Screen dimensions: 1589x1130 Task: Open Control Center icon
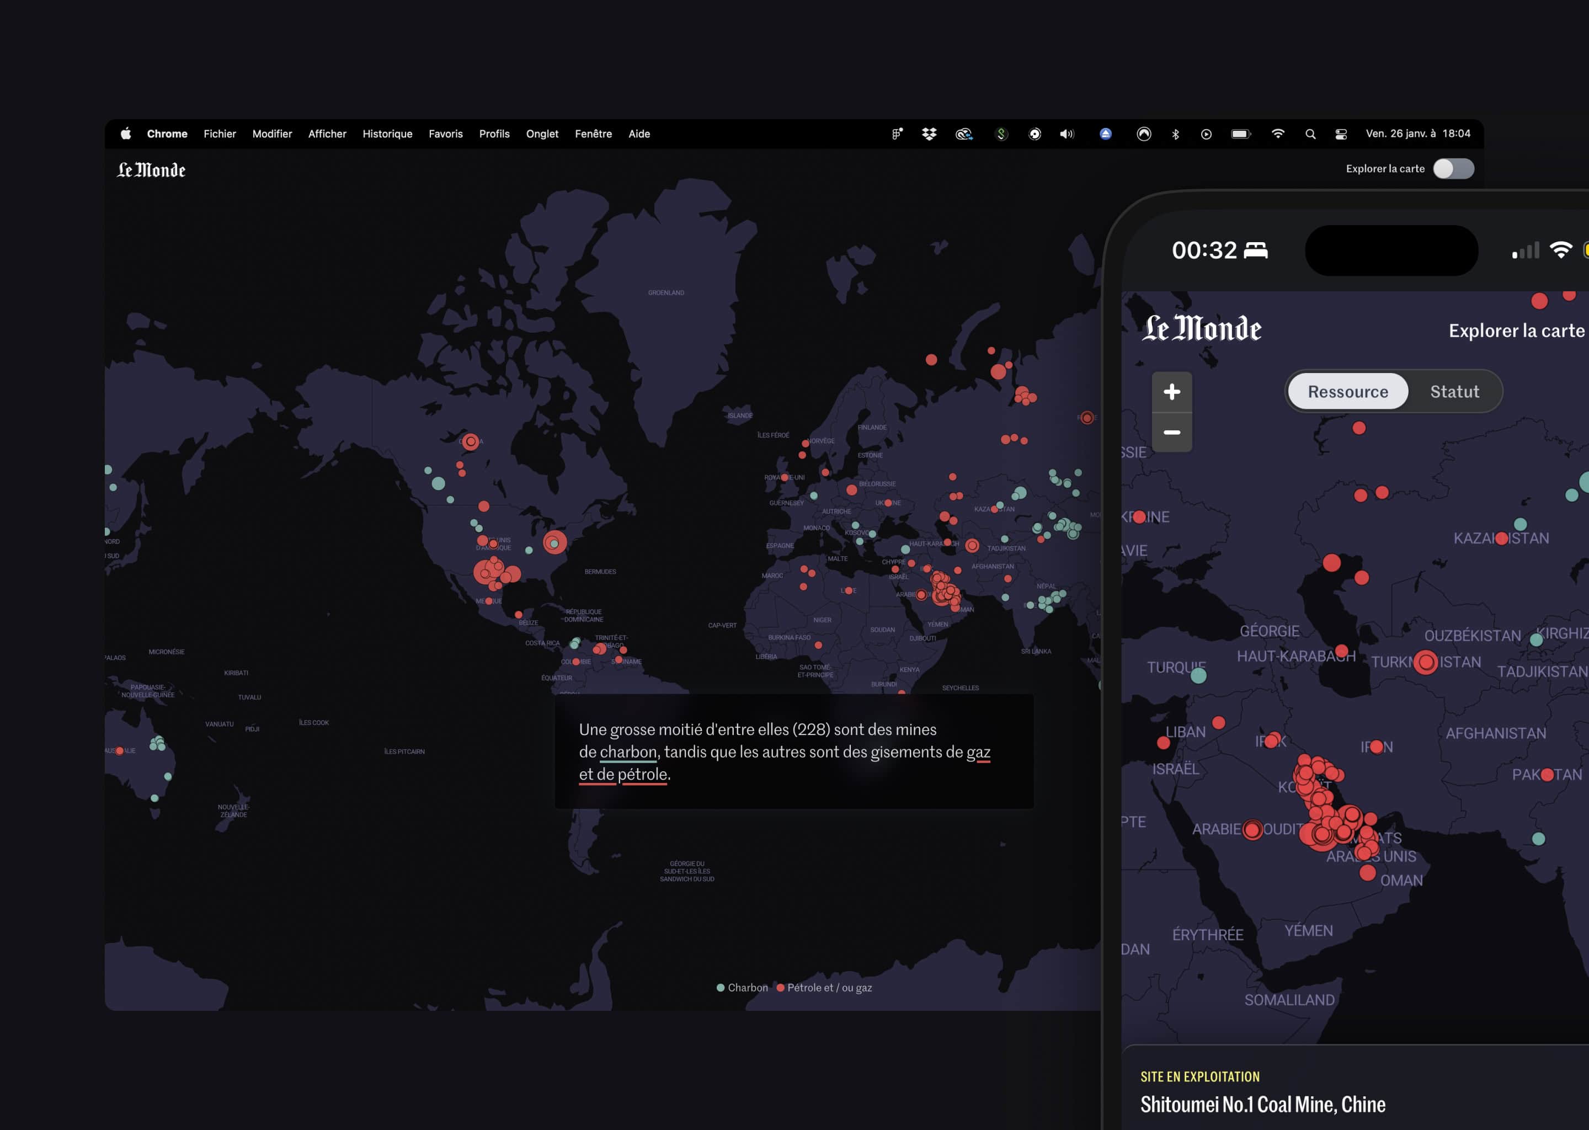pos(1341,134)
